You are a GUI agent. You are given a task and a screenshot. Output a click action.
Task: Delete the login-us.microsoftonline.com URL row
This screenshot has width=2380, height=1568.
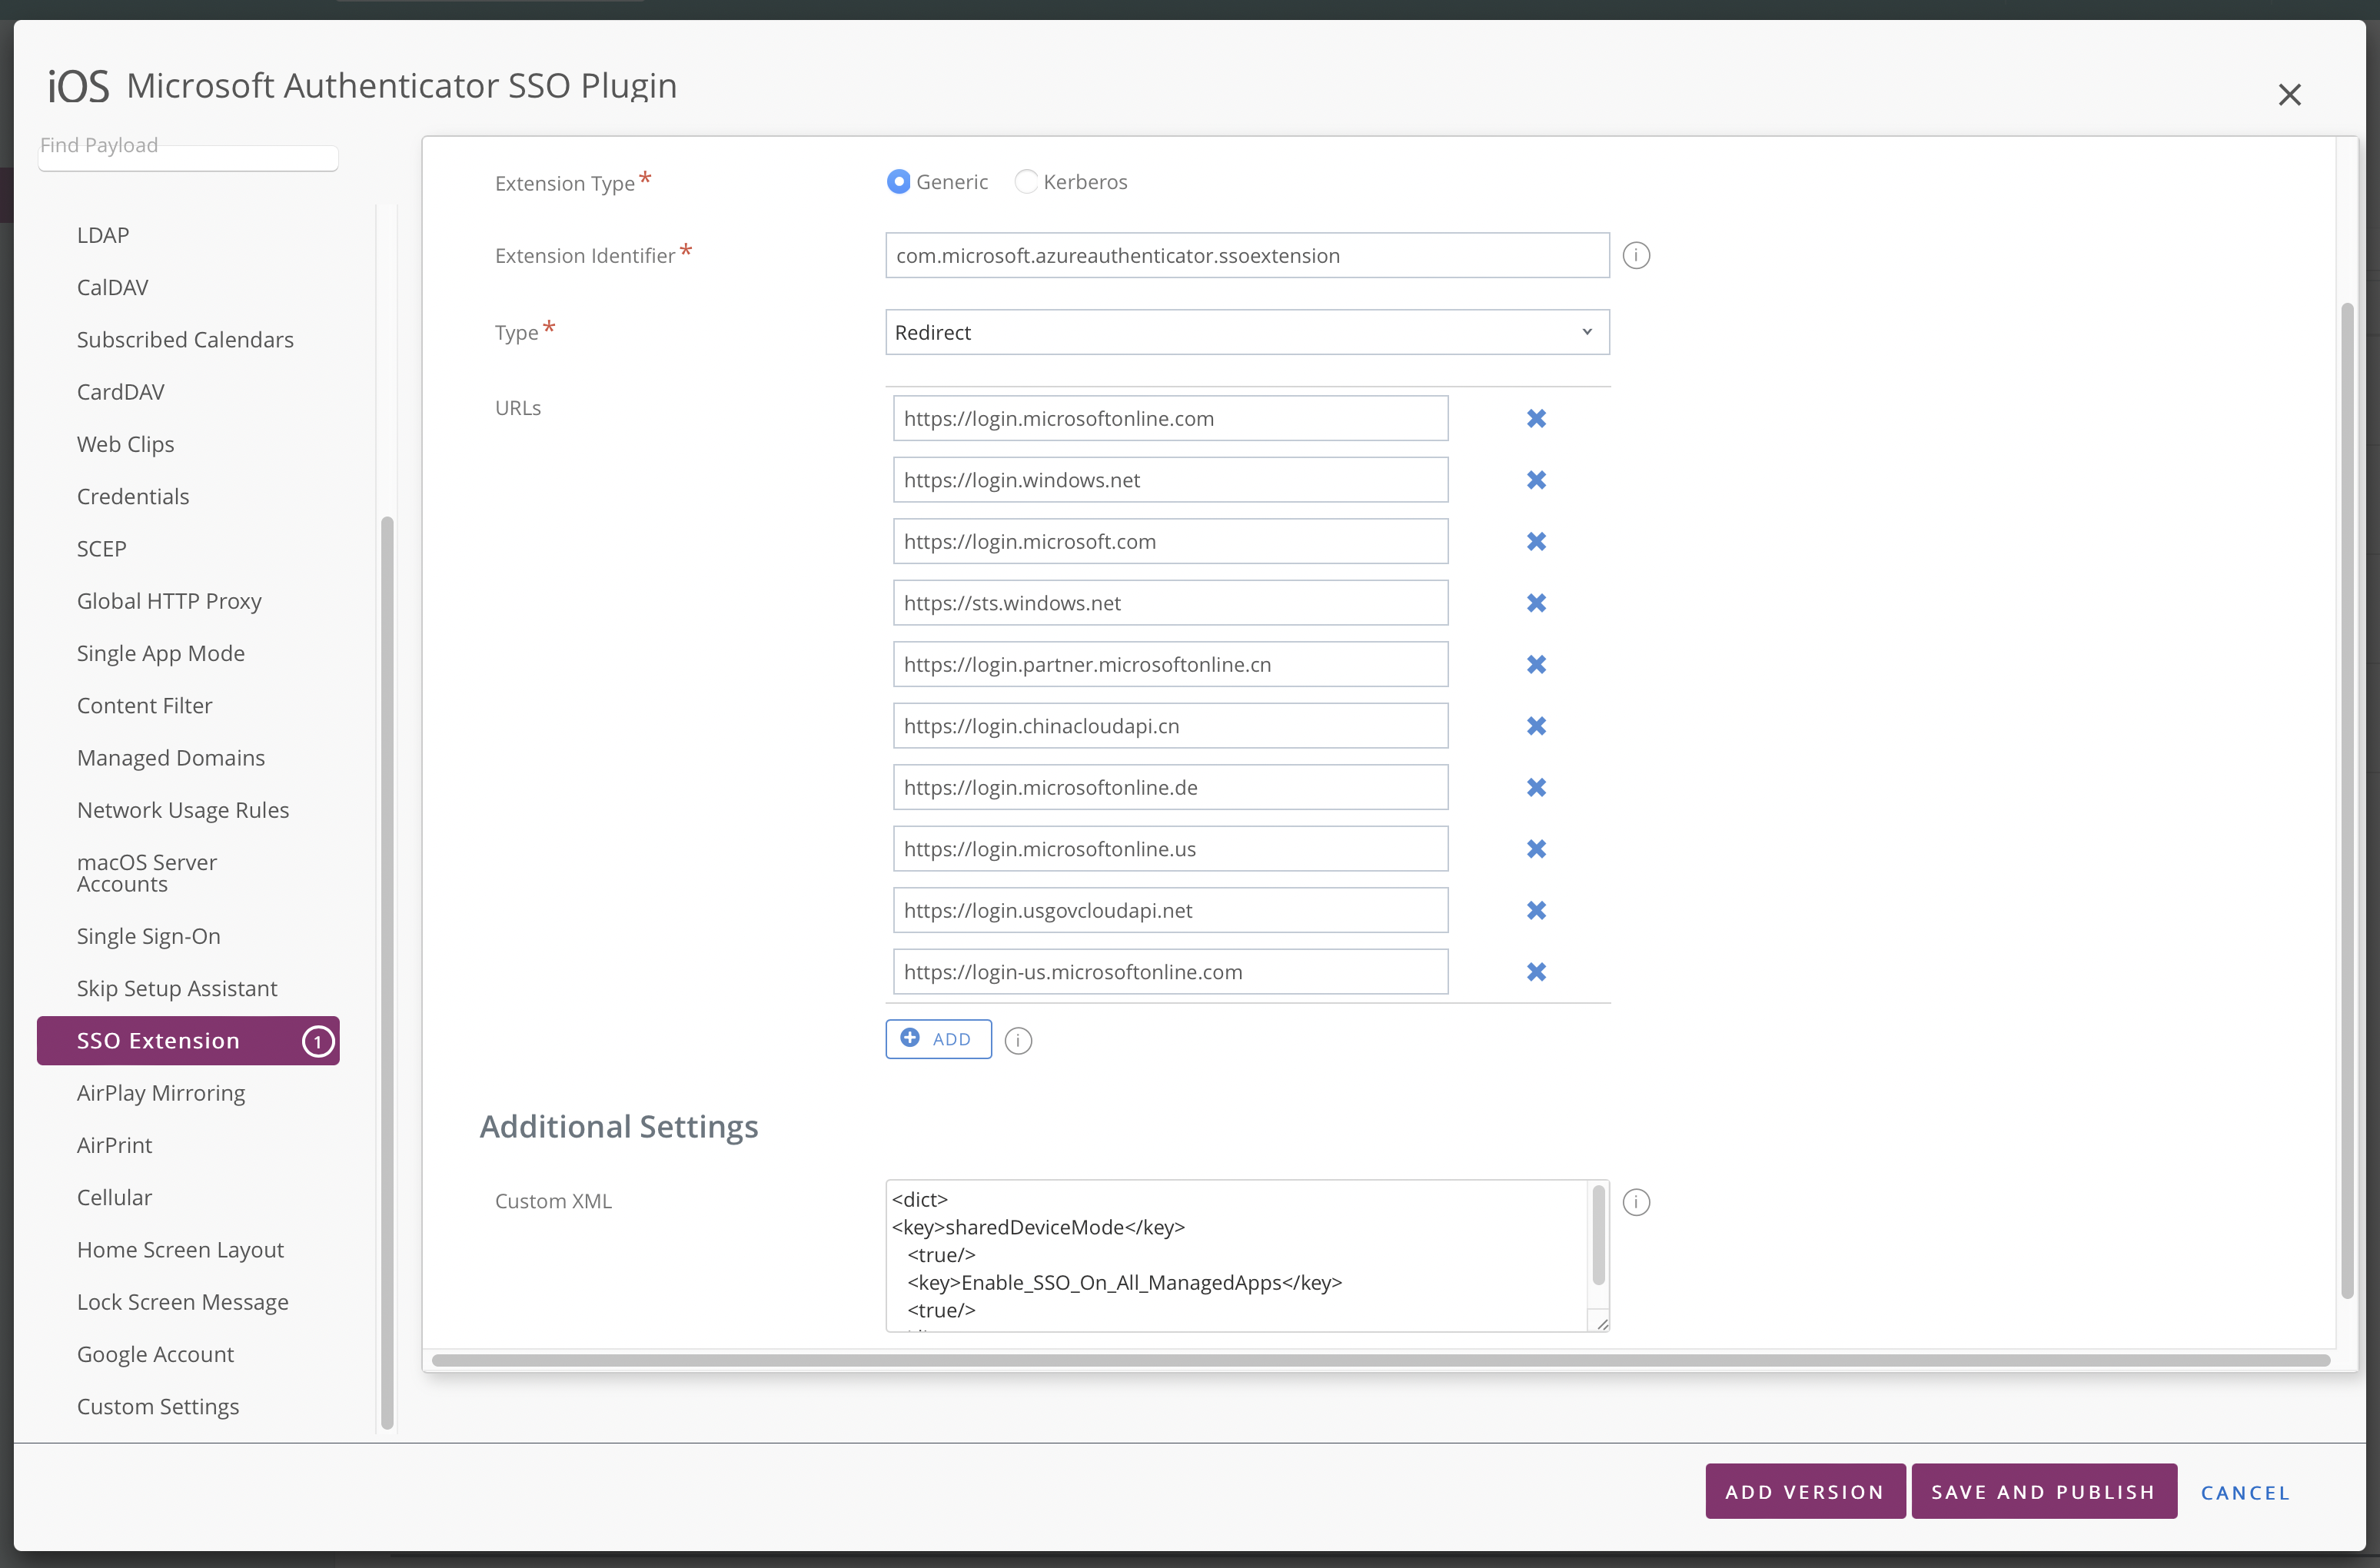[1536, 972]
